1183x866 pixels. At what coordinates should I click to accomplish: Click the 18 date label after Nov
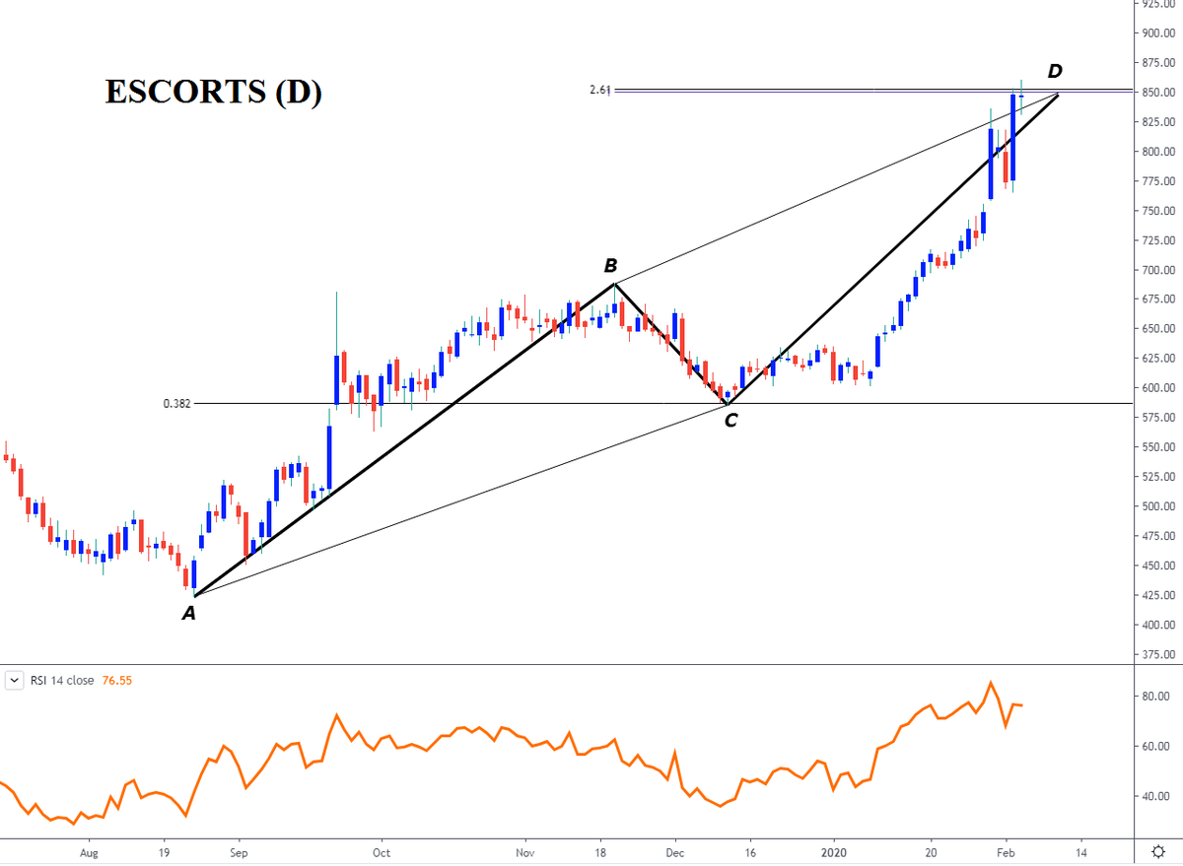[600, 851]
